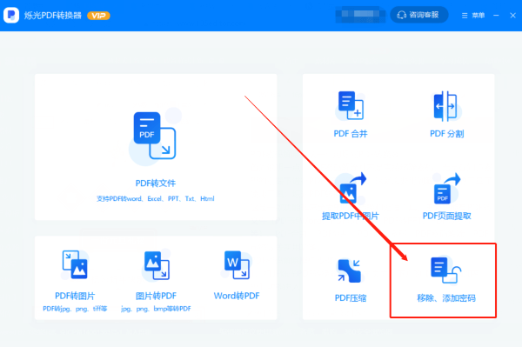Click the blurred account name in header

[360, 15]
